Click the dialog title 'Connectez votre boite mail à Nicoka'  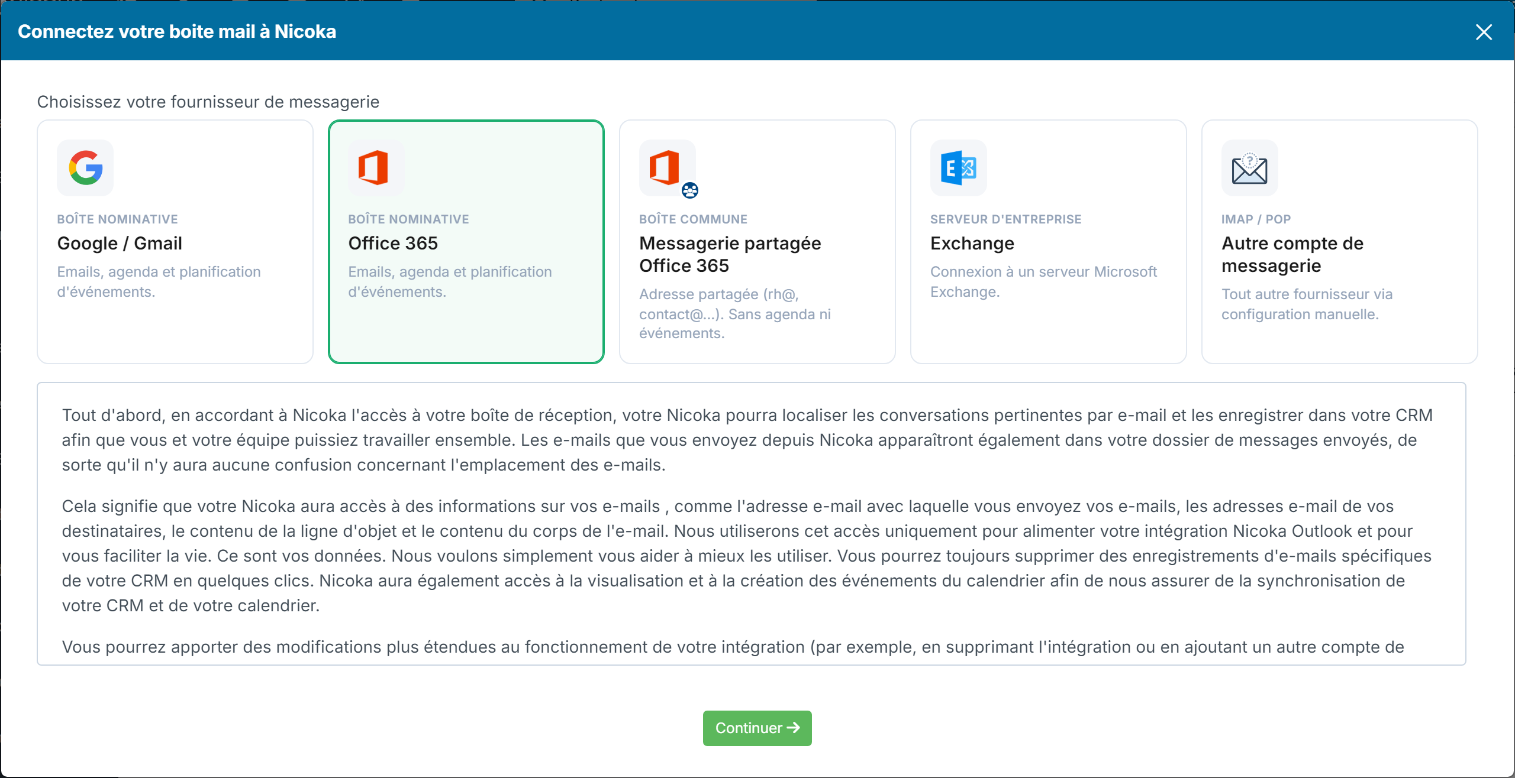tap(177, 31)
